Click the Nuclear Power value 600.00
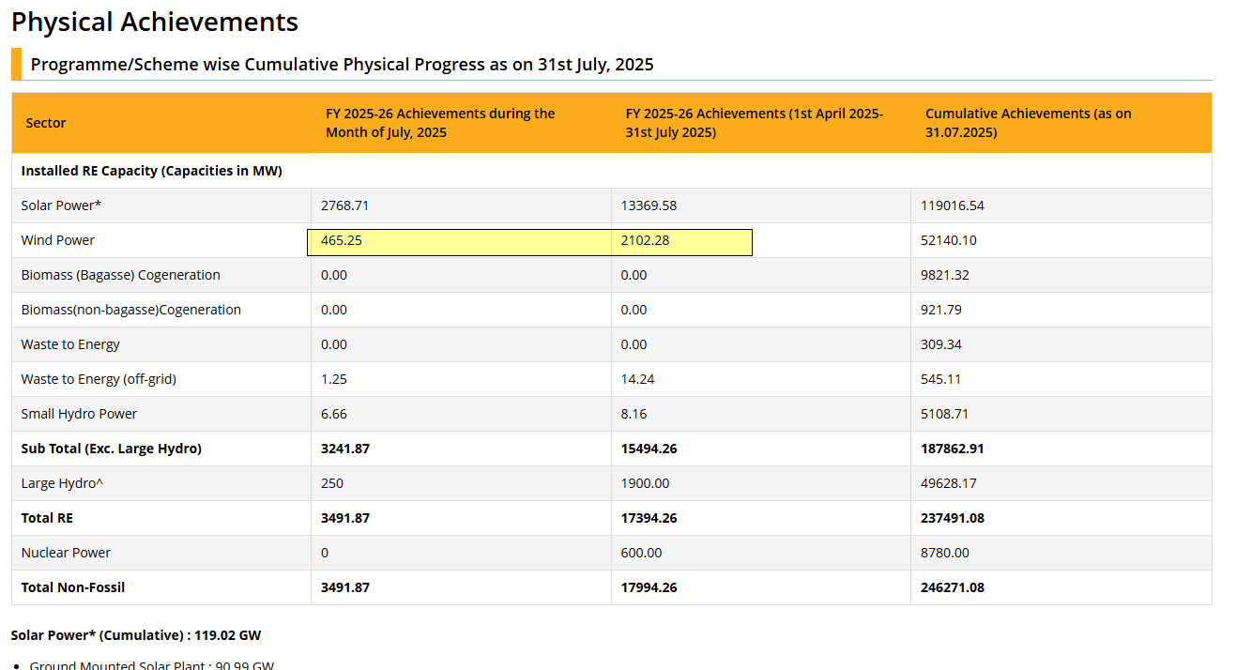 tap(641, 553)
